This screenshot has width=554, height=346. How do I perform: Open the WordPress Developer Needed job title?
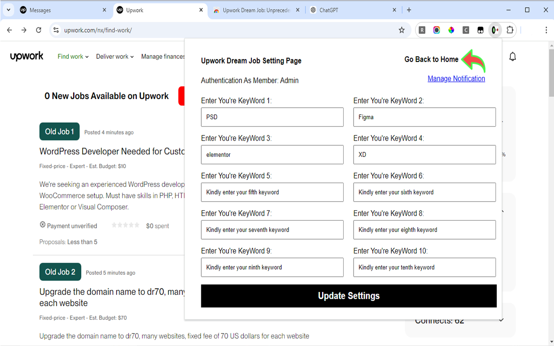click(113, 151)
